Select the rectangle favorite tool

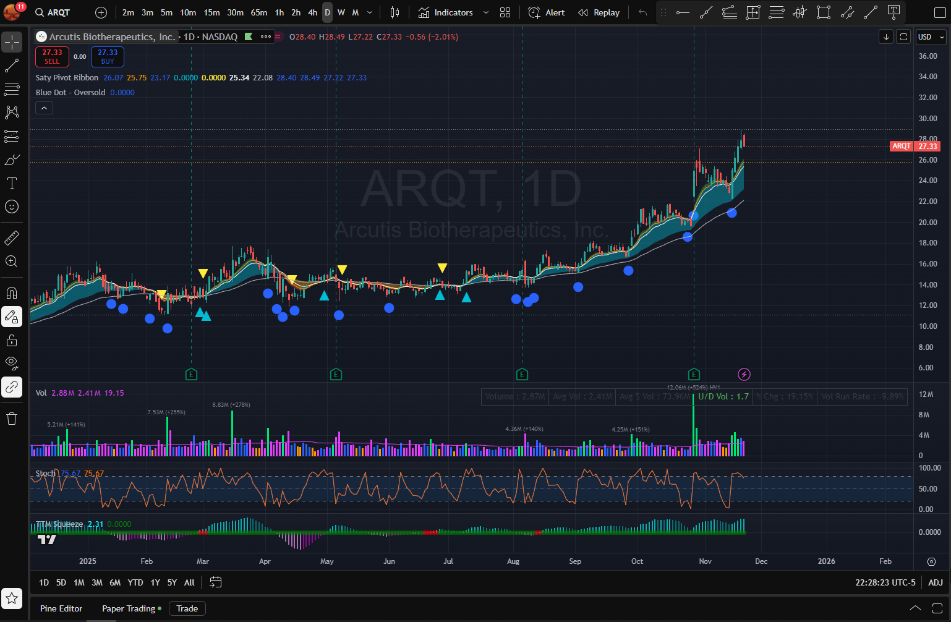pos(824,12)
